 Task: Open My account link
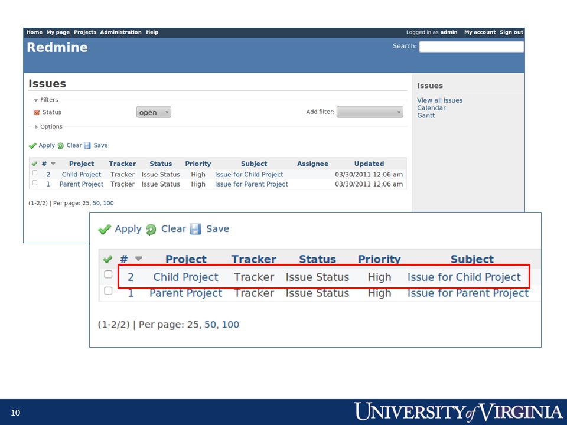[480, 32]
